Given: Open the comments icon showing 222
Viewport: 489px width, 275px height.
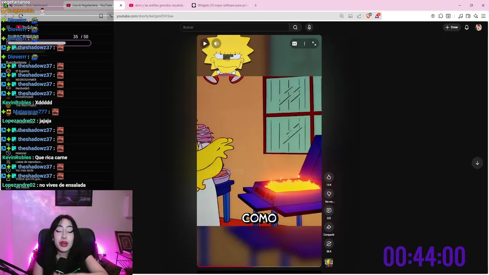Looking at the screenshot, I should tap(329, 210).
